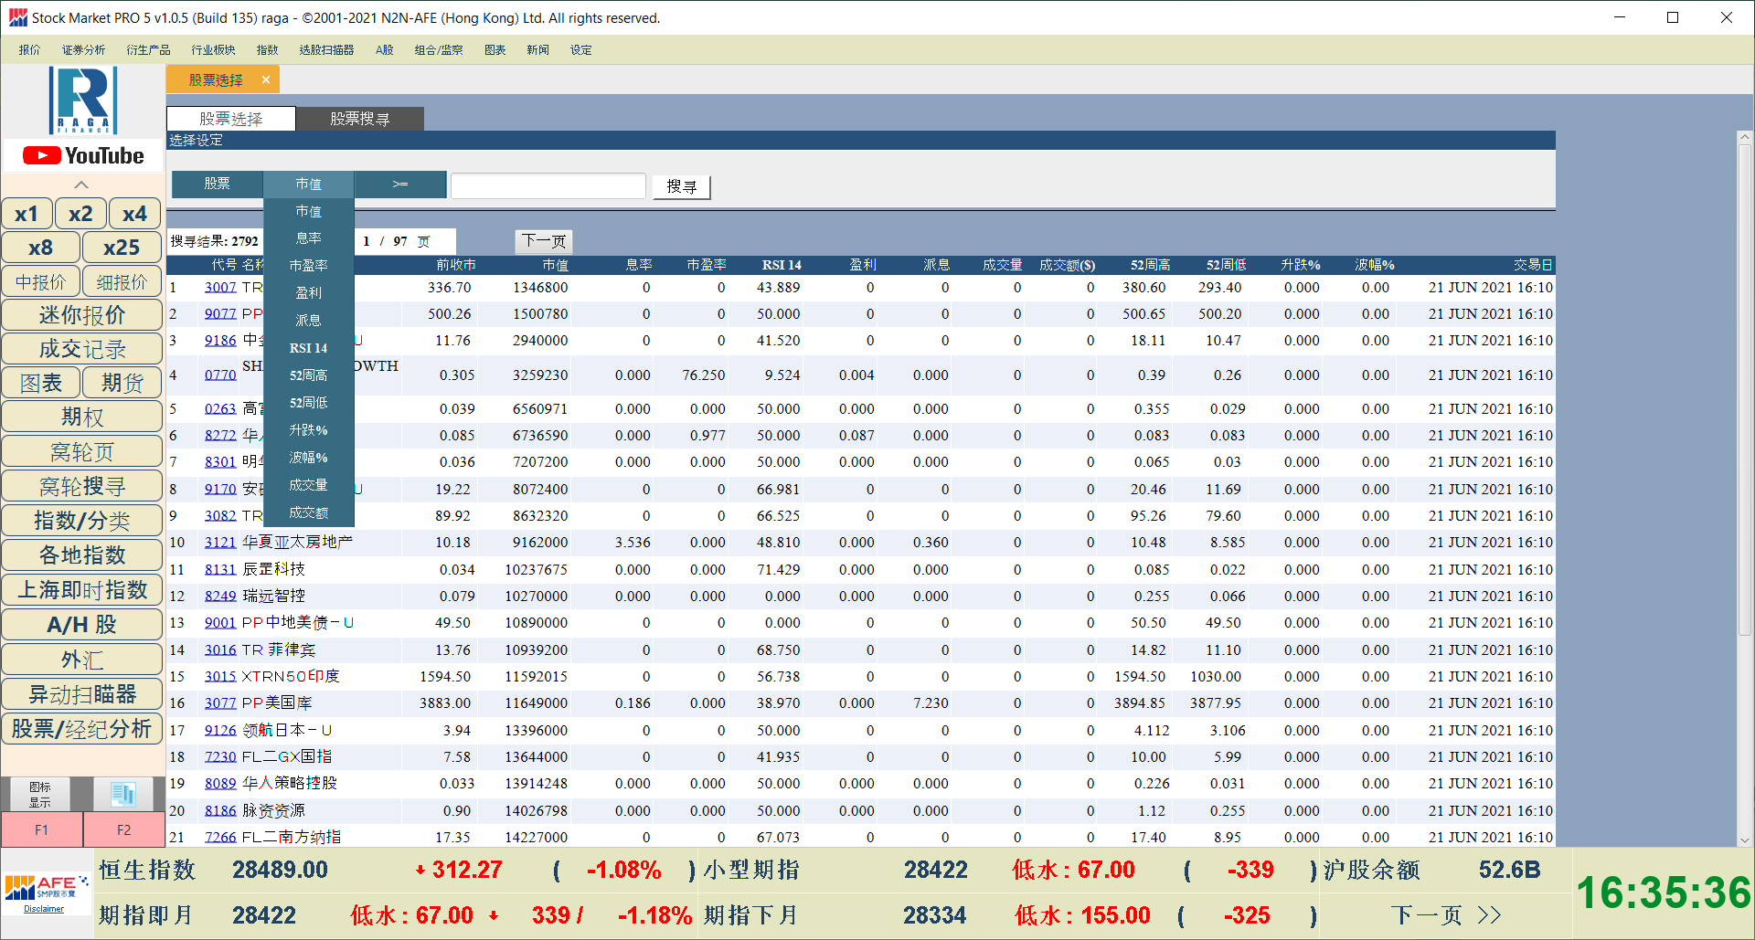This screenshot has height=940, width=1755.
Task: Open stock code 3121 link
Action: click(x=220, y=543)
